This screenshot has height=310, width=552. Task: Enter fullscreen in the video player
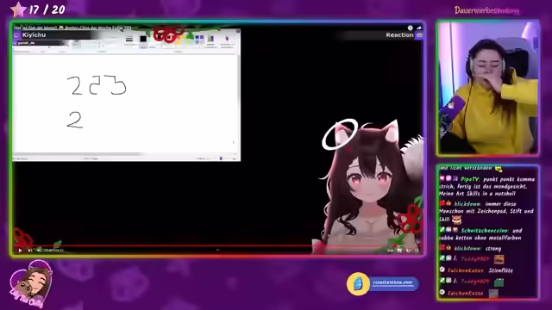pyautogui.click(x=417, y=251)
